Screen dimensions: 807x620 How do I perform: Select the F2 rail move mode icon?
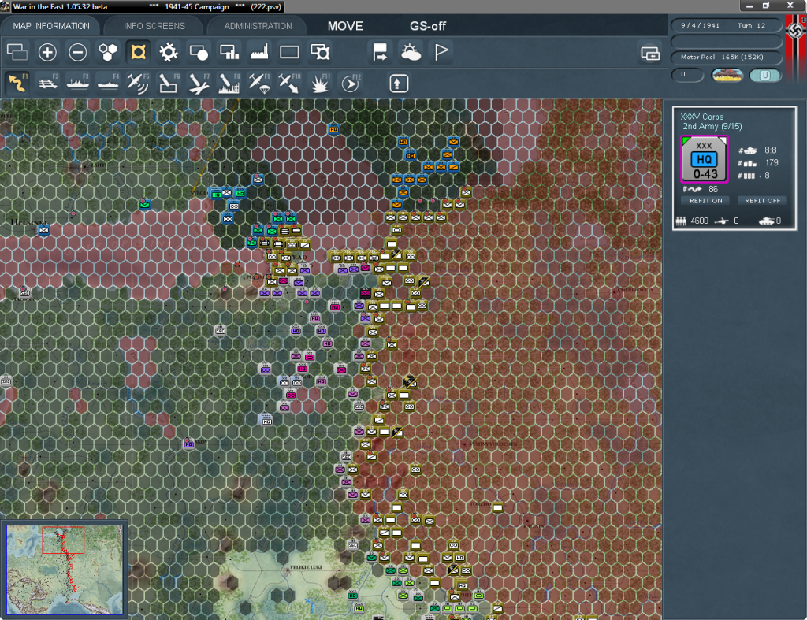pyautogui.click(x=48, y=84)
